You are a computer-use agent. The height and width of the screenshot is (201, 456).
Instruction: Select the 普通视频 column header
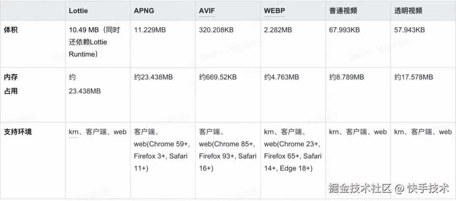pyautogui.click(x=343, y=11)
